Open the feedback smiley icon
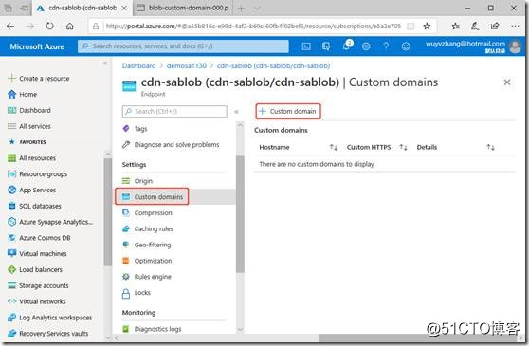The width and height of the screenshot is (529, 346). 406,46
